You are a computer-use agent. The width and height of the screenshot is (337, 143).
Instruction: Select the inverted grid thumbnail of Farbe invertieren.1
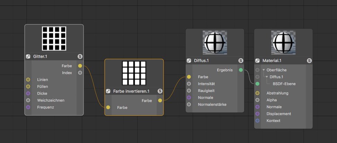coord(134,73)
